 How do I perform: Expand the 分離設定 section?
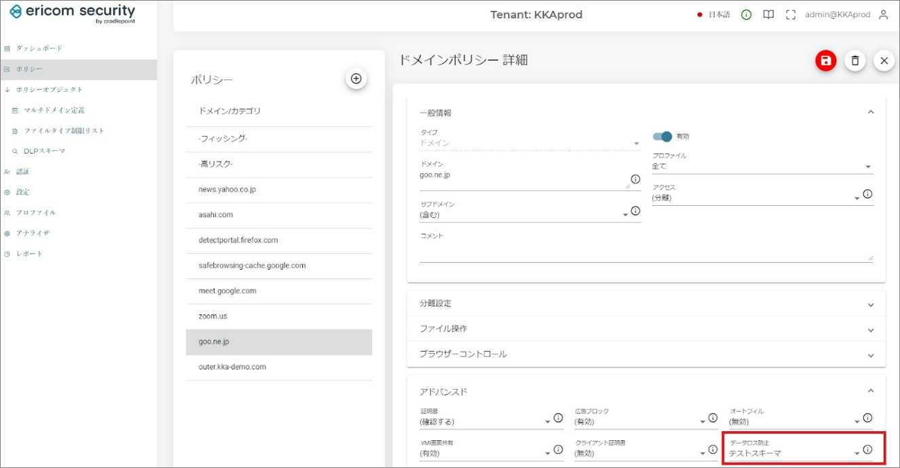coord(645,304)
